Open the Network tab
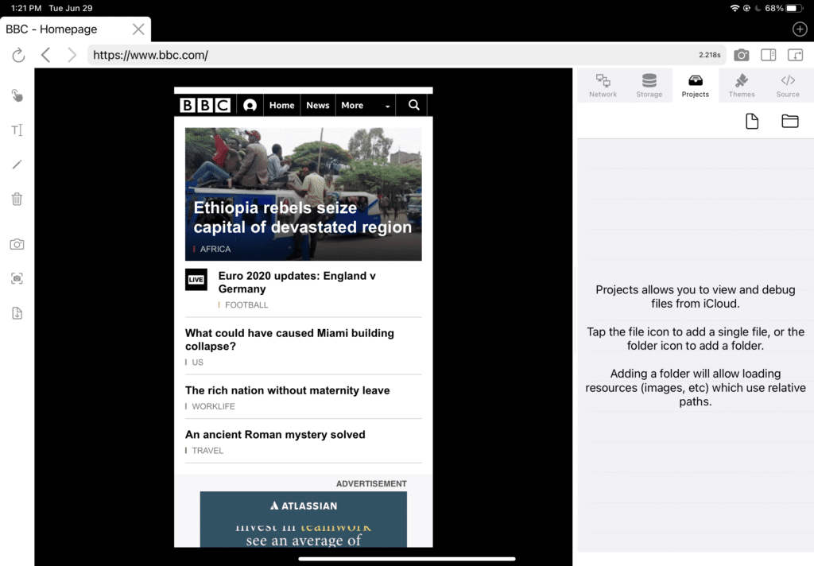 coord(603,85)
